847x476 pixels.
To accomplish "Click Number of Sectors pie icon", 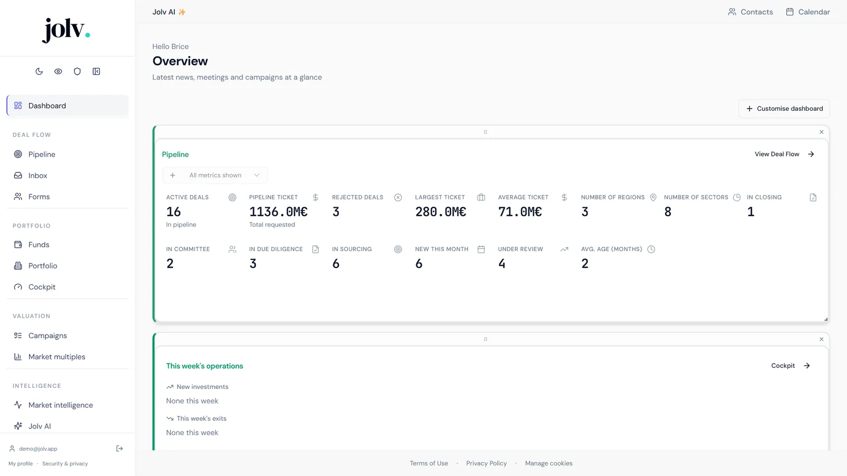I will pos(737,197).
